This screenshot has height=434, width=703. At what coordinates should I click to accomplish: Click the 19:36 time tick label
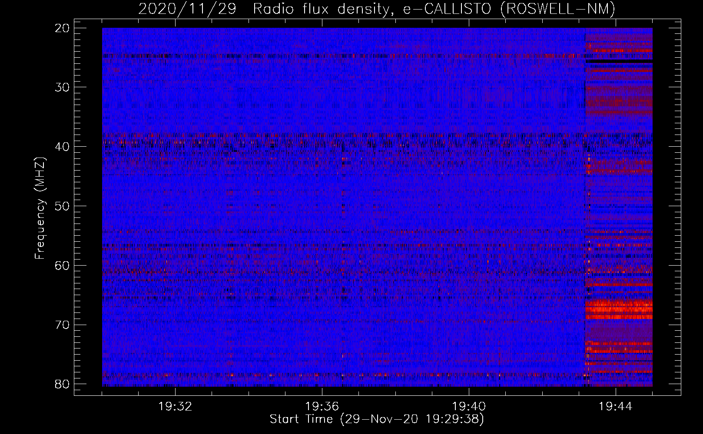click(x=322, y=406)
